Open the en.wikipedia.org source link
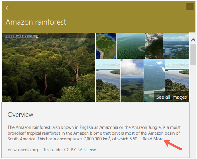Screen dimensions: 197x159 point(23,150)
